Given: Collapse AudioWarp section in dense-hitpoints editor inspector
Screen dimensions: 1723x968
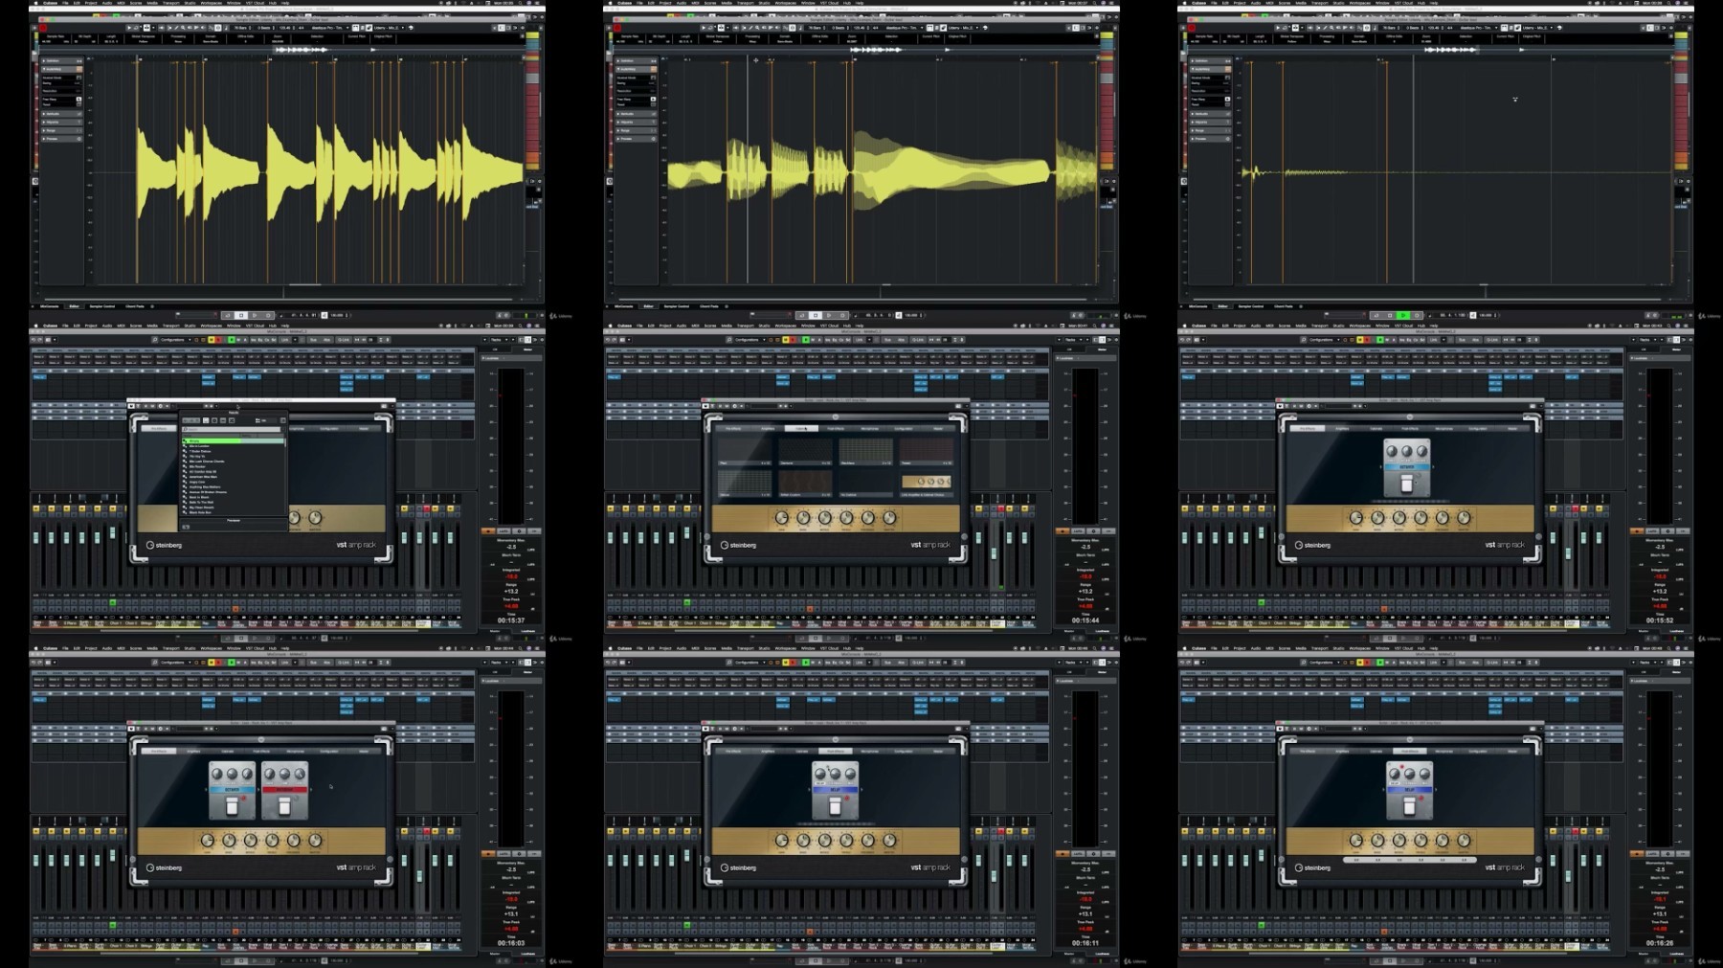Looking at the screenshot, I should (x=61, y=69).
